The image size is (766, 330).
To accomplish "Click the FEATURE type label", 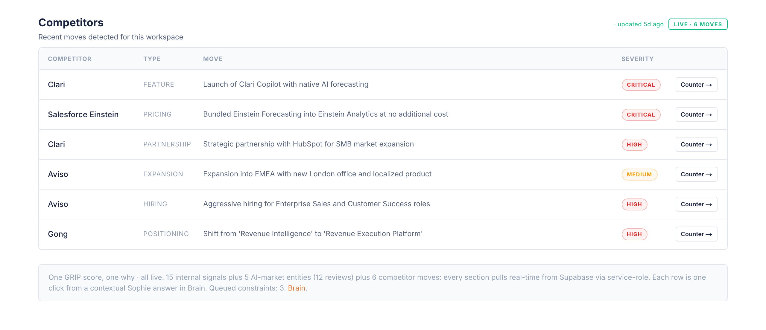I will (159, 84).
